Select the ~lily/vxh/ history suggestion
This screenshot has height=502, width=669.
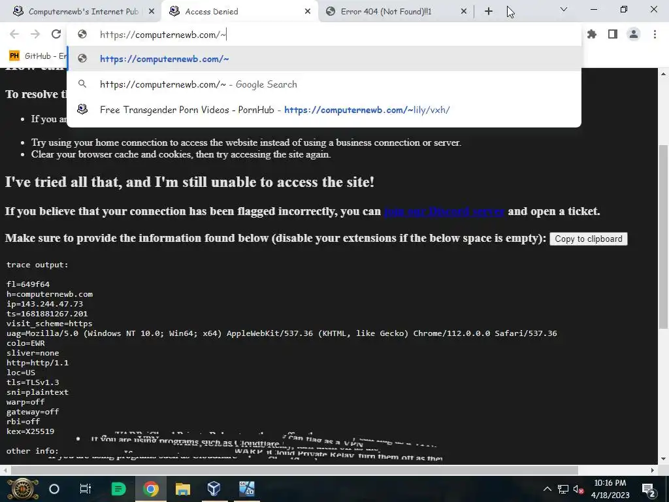[x=324, y=110]
